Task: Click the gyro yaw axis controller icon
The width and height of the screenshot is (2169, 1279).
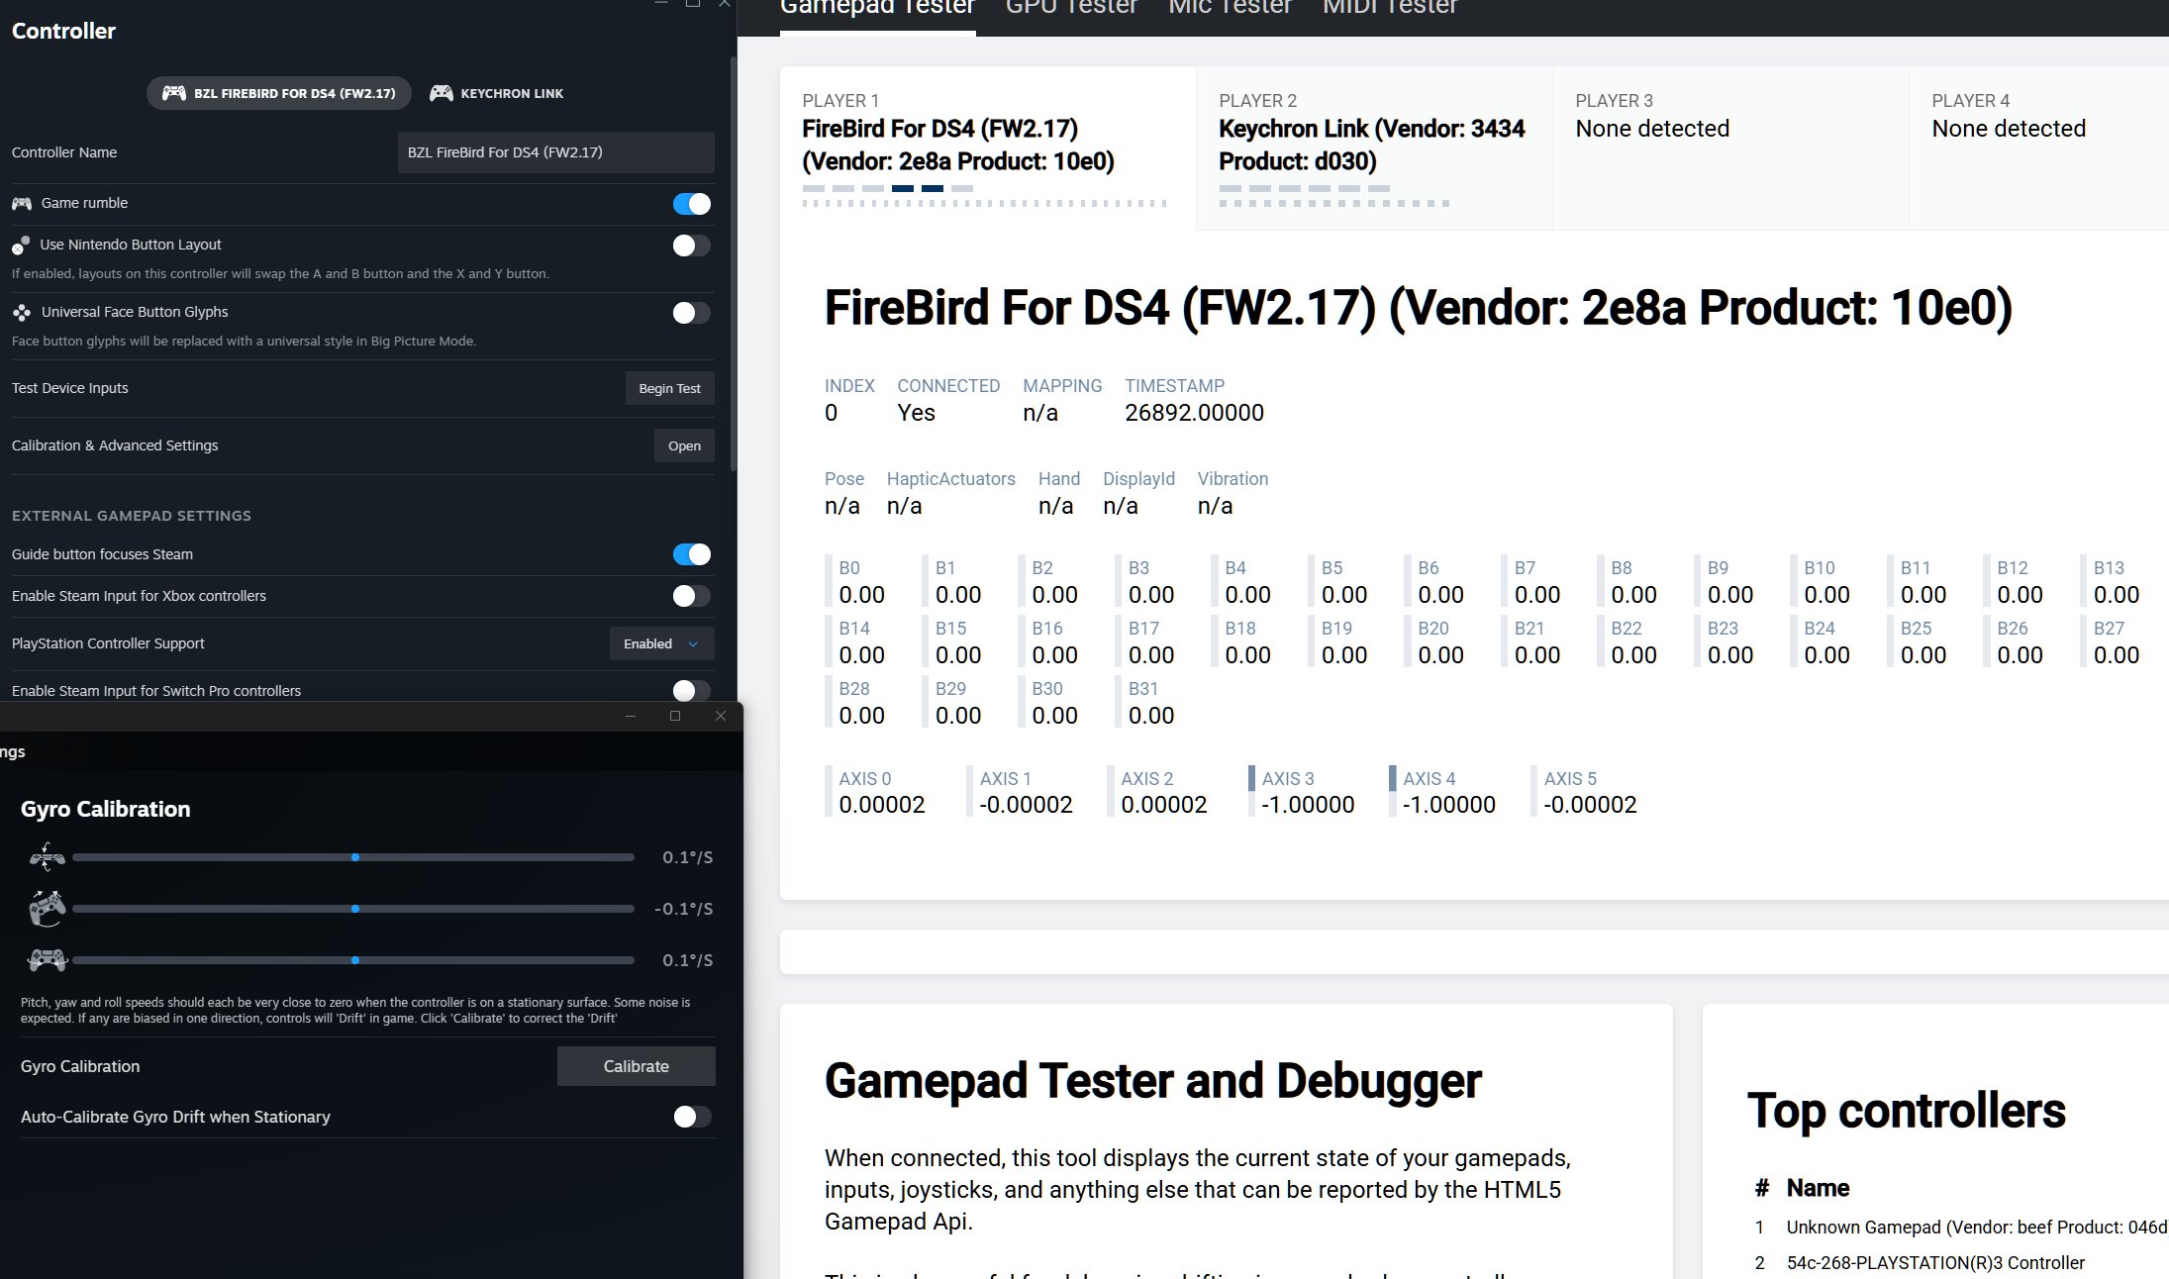Action: (x=47, y=908)
